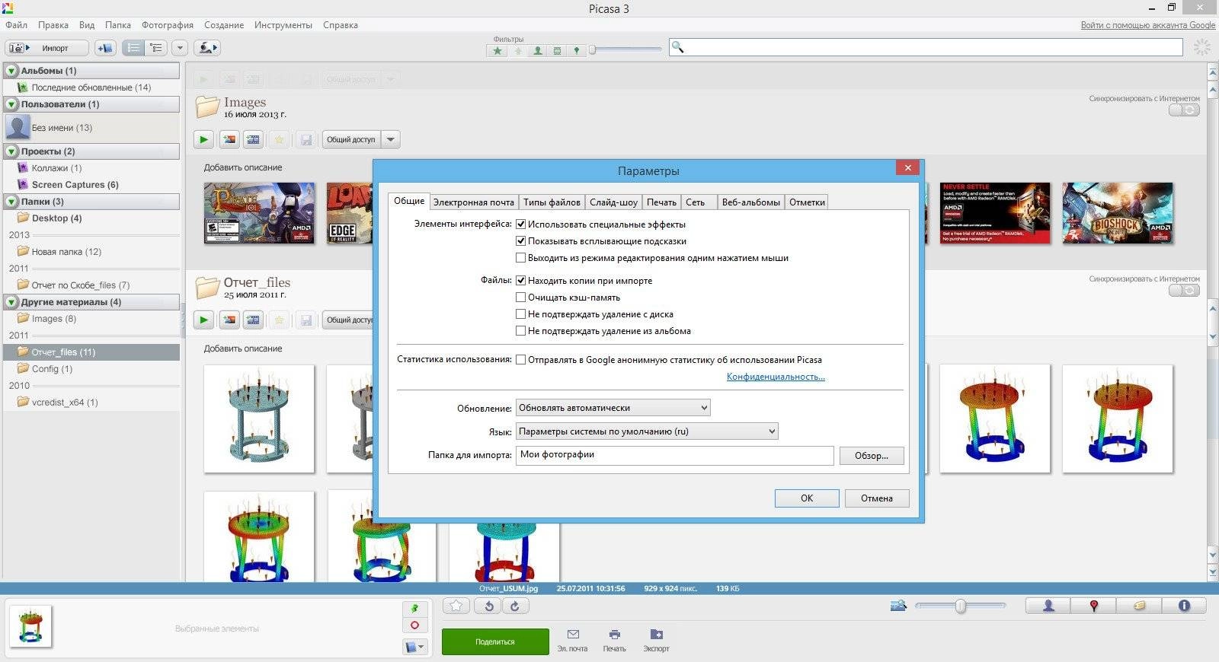This screenshot has height=662, width=1219.
Task: Switch to Типы файлов tab
Action: click(552, 202)
